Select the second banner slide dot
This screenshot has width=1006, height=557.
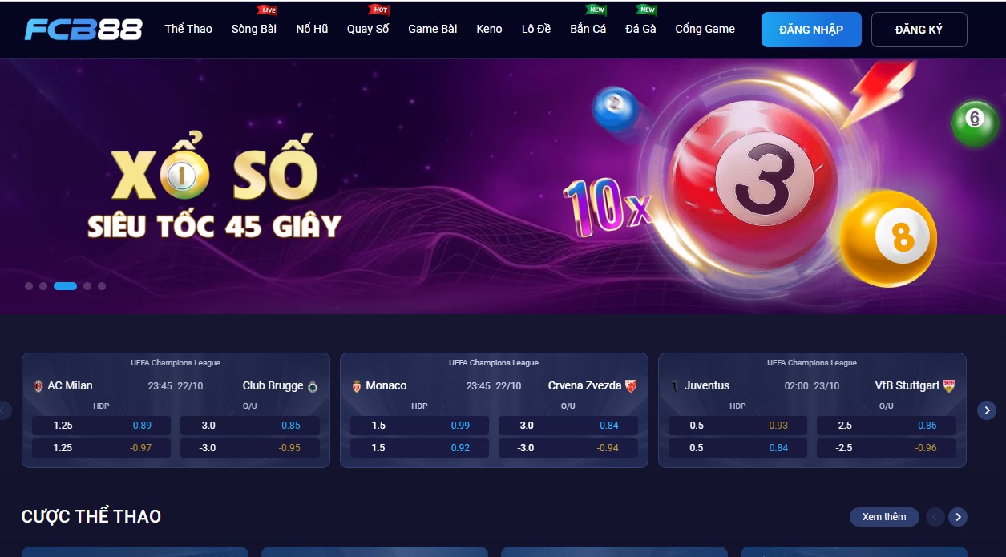click(43, 286)
